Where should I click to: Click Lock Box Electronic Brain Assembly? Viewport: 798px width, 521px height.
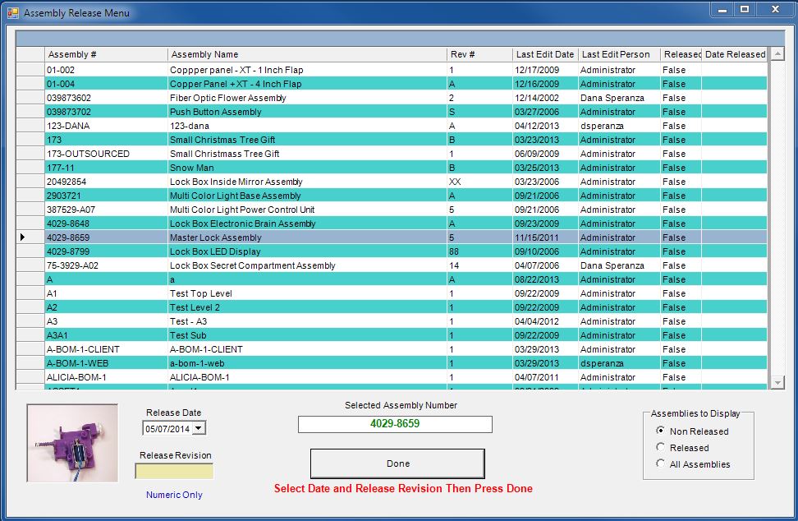[x=243, y=224]
